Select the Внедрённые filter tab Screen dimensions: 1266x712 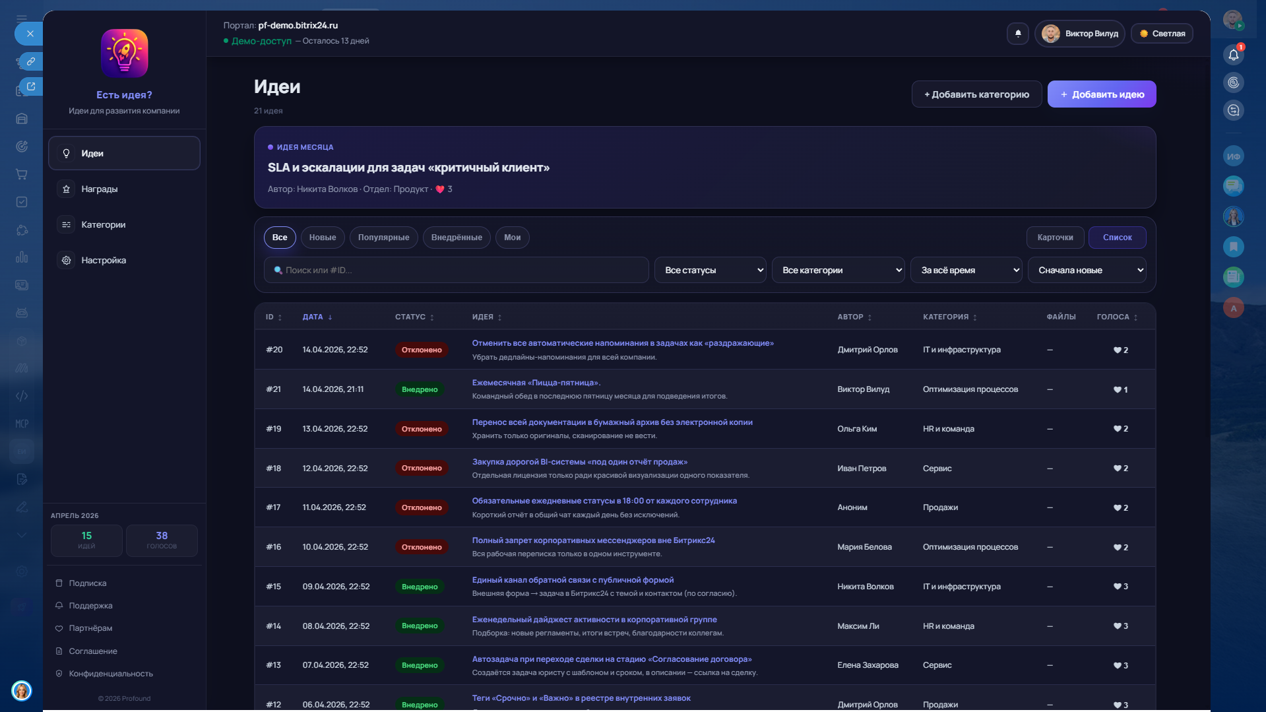tap(456, 238)
